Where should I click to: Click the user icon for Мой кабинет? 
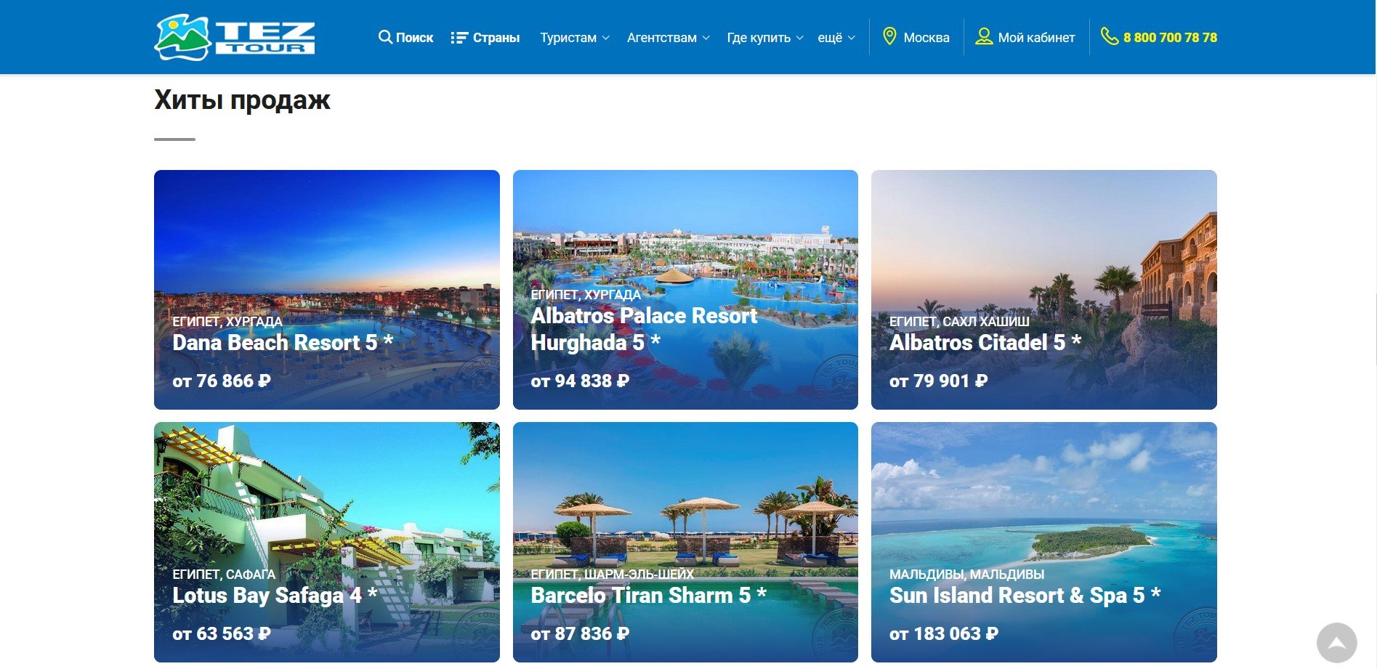pyautogui.click(x=984, y=37)
